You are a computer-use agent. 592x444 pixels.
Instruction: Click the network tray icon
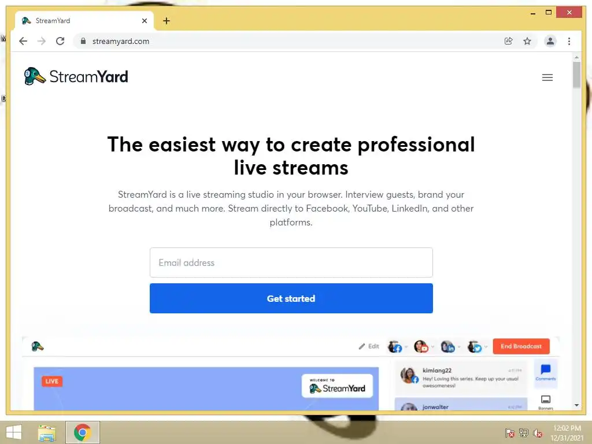pyautogui.click(x=524, y=432)
